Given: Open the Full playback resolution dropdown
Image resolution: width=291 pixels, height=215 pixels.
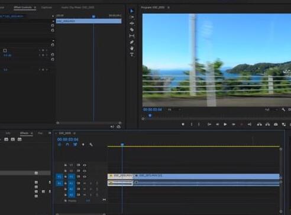Looking at the screenshot, I should point(271,110).
